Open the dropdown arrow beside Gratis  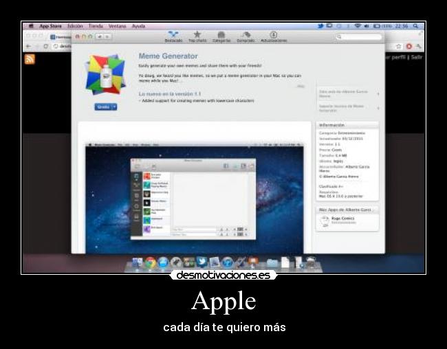[114, 107]
